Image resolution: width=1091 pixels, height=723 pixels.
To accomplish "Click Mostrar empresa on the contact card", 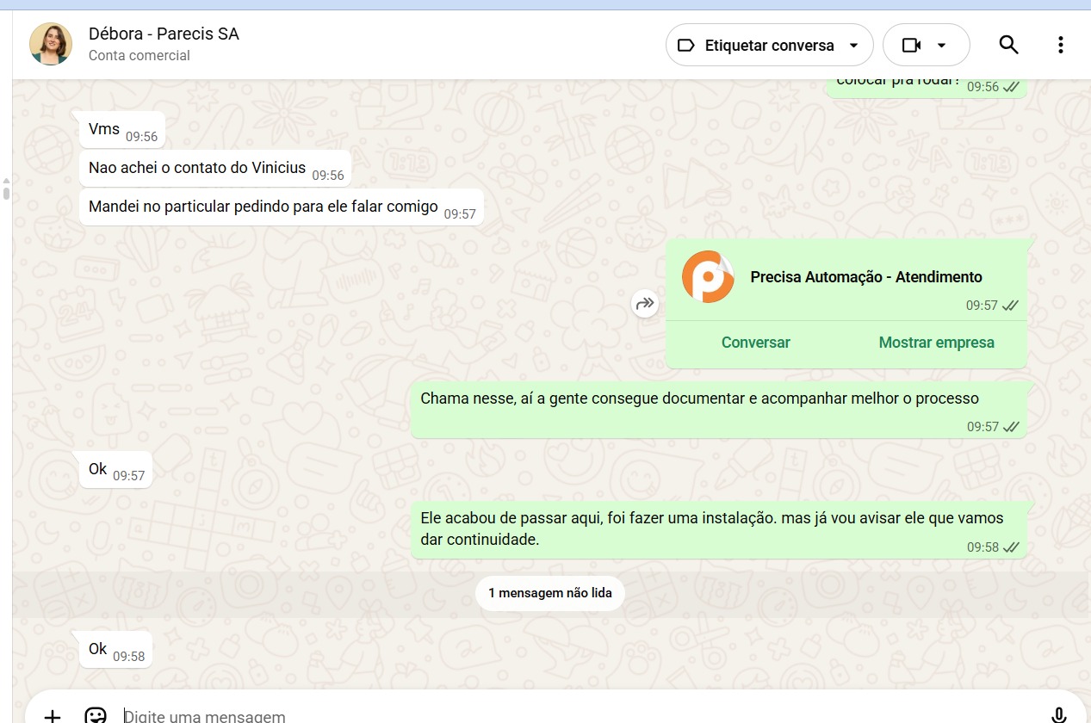I will tap(936, 343).
